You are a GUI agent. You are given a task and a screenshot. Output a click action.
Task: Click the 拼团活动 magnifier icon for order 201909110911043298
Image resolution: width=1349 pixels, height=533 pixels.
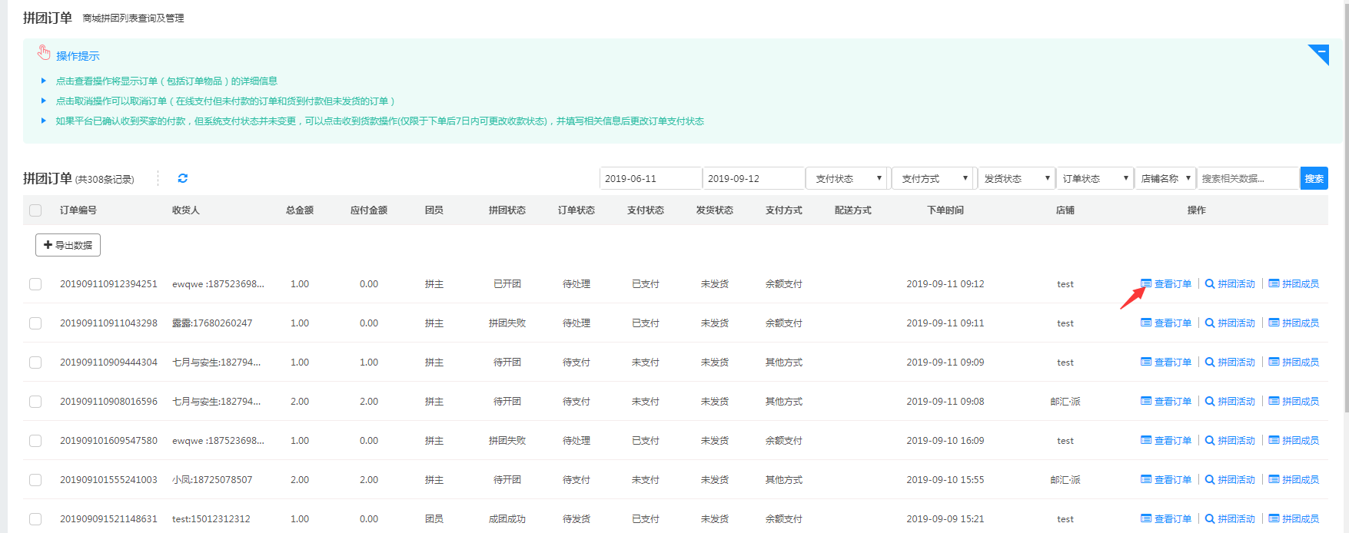pos(1210,323)
